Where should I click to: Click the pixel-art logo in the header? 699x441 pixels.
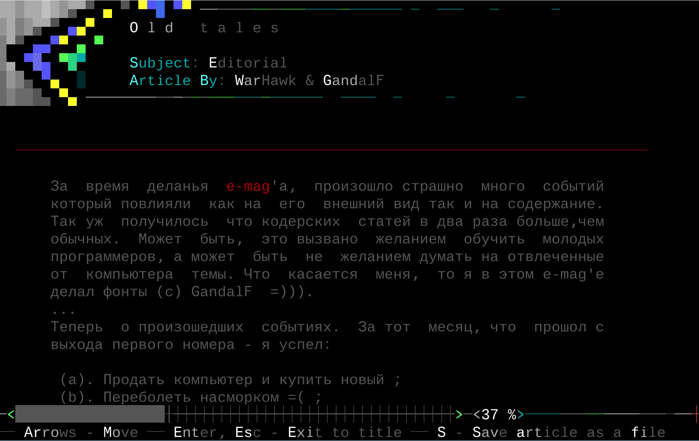tap(50, 52)
